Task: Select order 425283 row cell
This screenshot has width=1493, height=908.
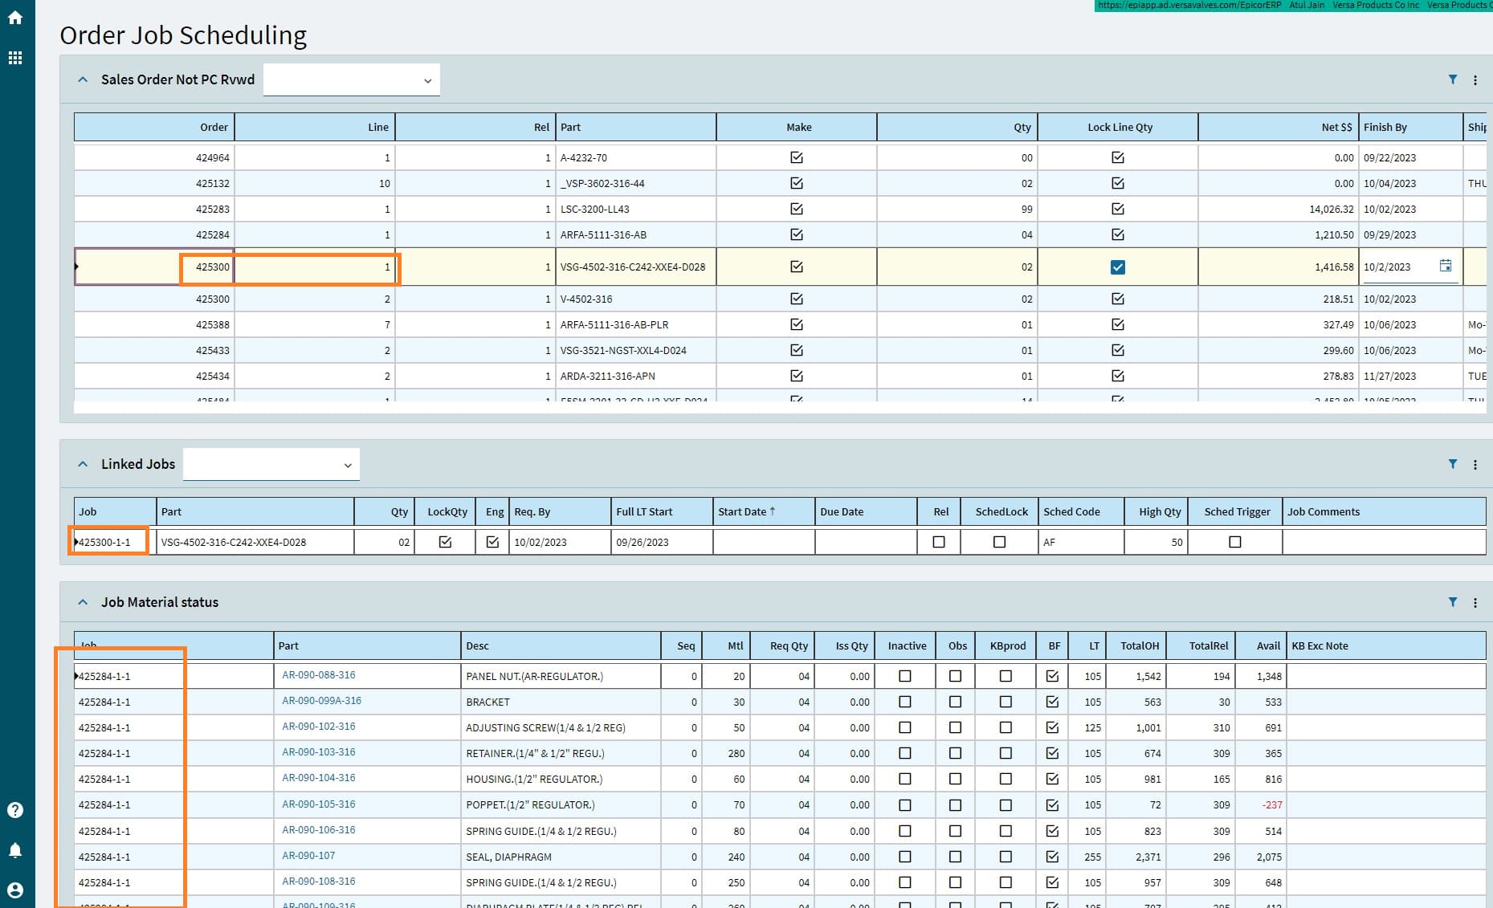Action: click(x=212, y=210)
